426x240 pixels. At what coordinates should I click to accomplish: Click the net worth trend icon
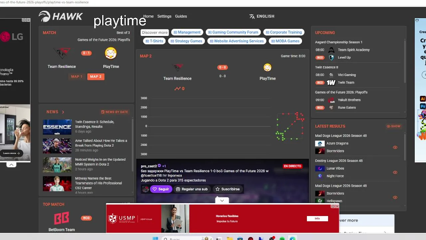pyautogui.click(x=177, y=89)
